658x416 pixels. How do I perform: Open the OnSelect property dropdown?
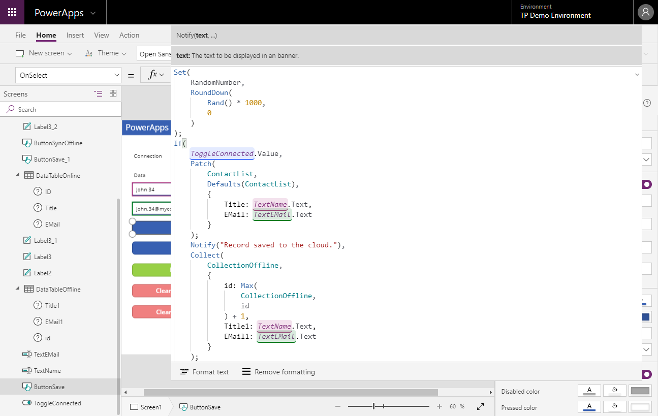click(68, 75)
